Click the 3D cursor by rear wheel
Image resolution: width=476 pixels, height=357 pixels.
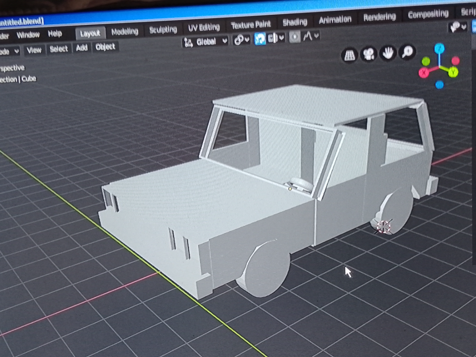(383, 226)
